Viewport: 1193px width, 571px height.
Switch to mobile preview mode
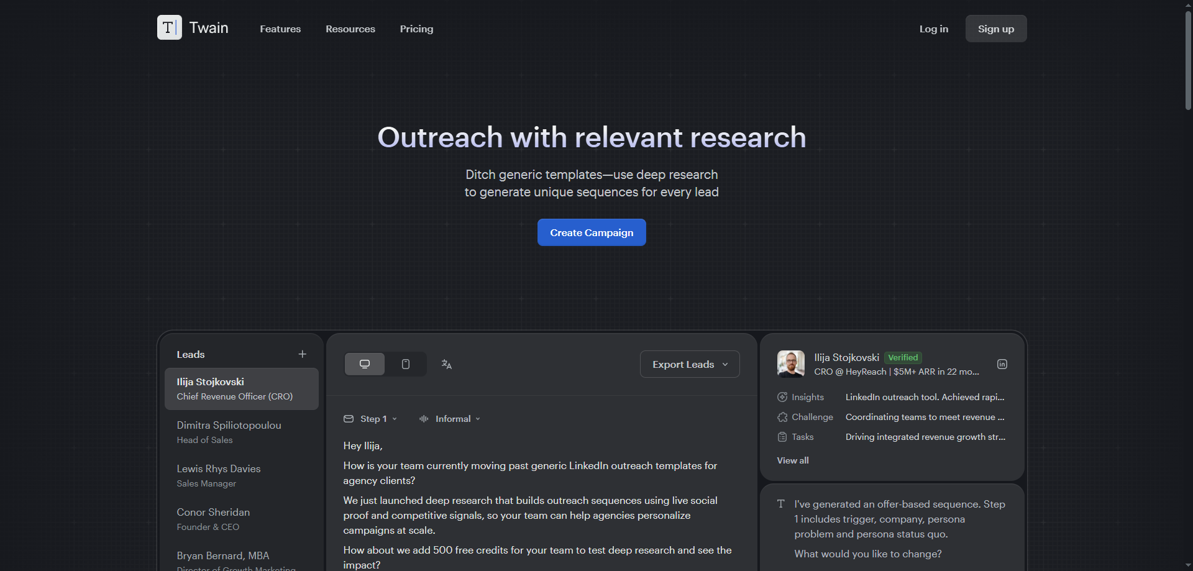[406, 364]
